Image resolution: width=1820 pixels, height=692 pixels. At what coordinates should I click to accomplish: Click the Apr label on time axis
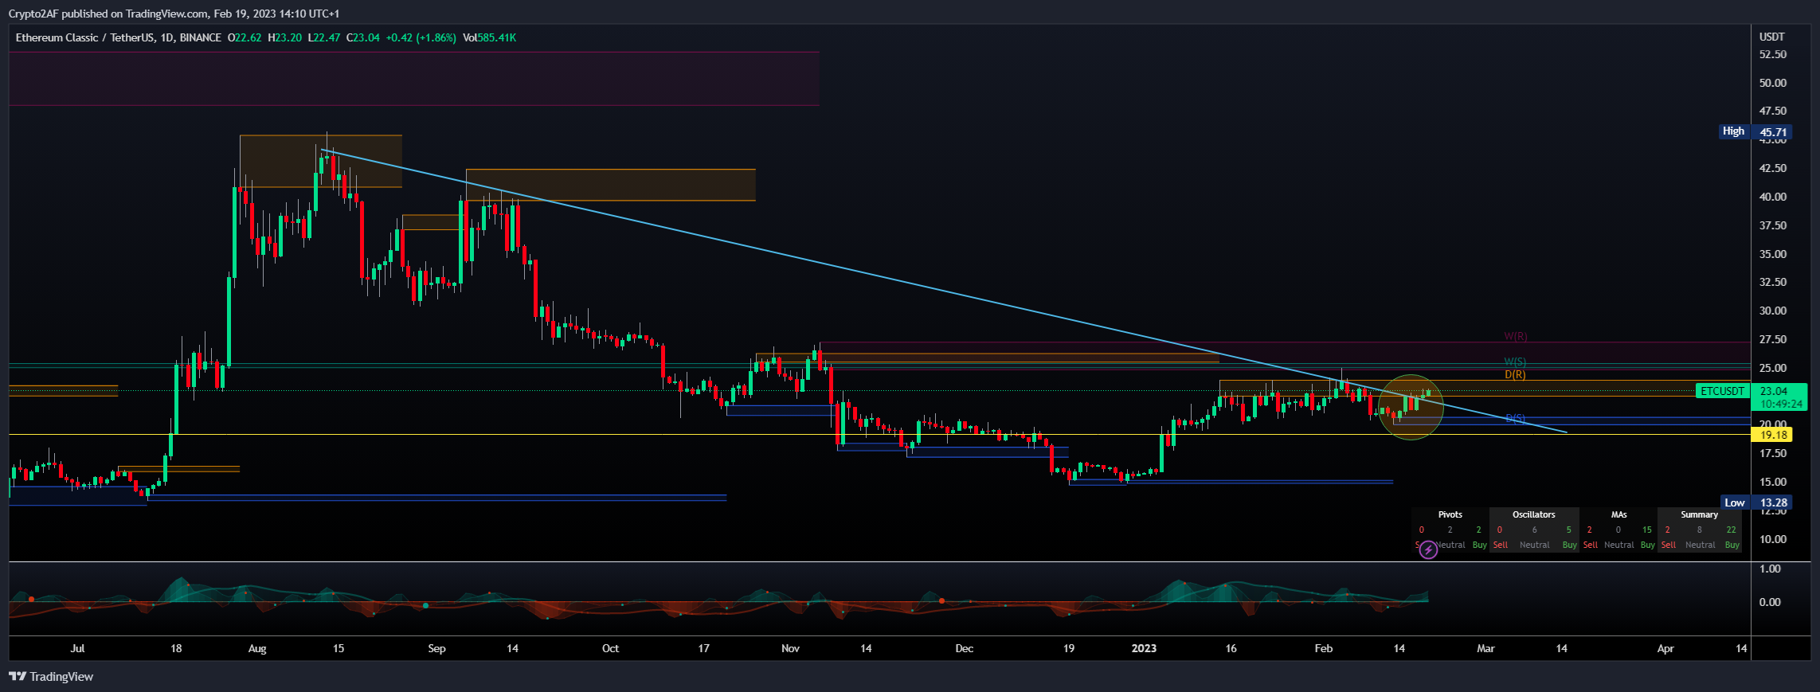click(1665, 649)
